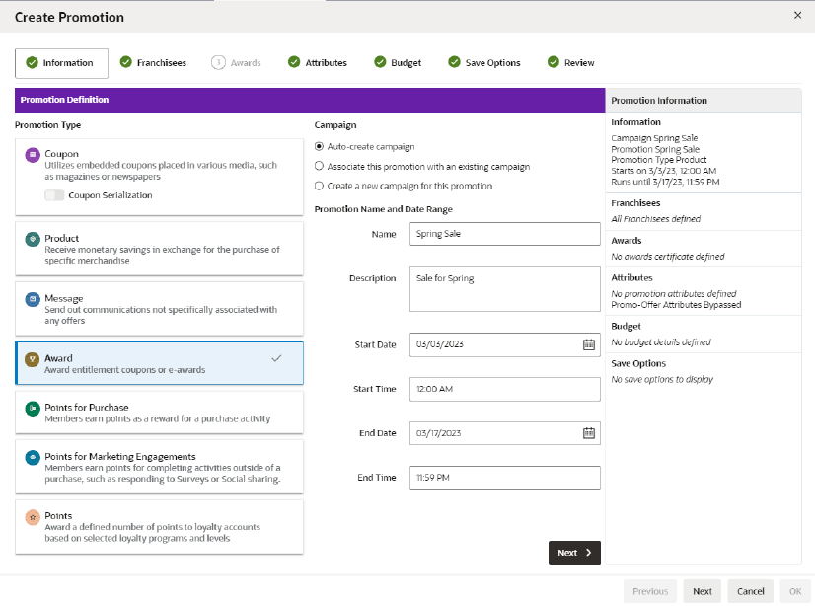Choose the Points for Marketing Engagements icon
815x606 pixels.
[x=33, y=457]
